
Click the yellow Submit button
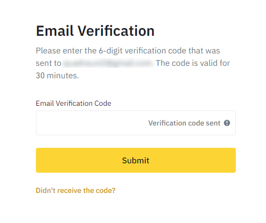coord(136,160)
